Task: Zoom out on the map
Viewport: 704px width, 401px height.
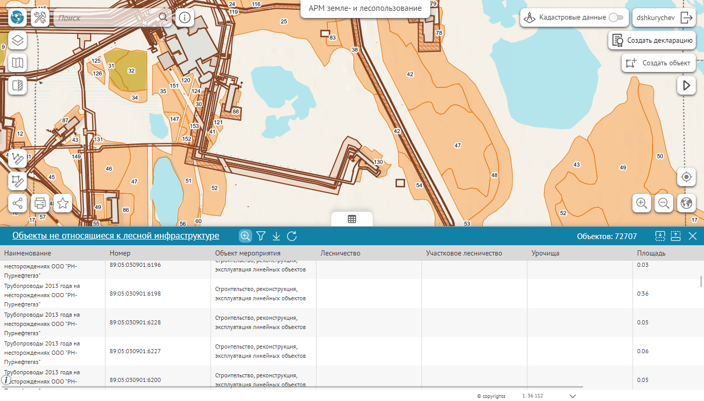Action: point(664,203)
